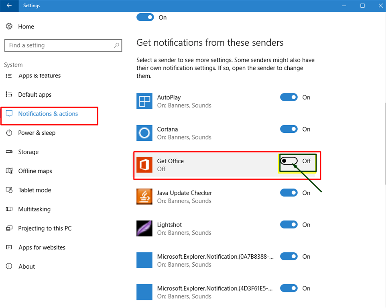Maximize the Settings window
This screenshot has height=308, width=386.
(x=362, y=5)
